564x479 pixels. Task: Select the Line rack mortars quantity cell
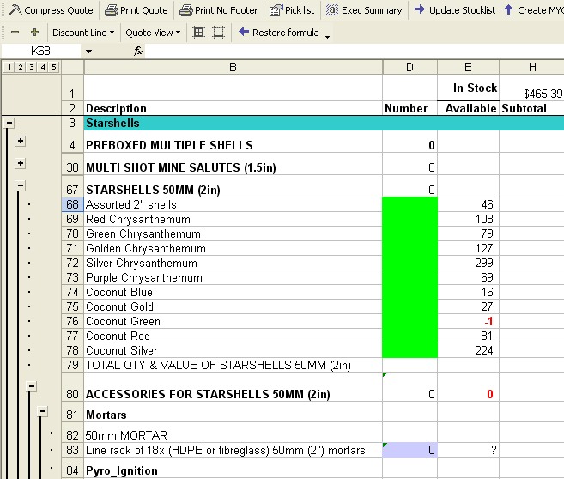pyautogui.click(x=409, y=451)
